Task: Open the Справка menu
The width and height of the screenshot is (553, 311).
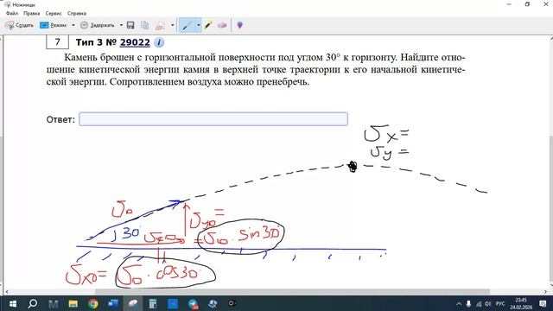Action: click(x=77, y=14)
